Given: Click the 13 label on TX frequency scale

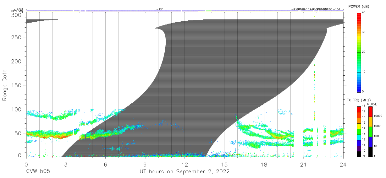Looking at the screenshot, I should click(x=363, y=134).
